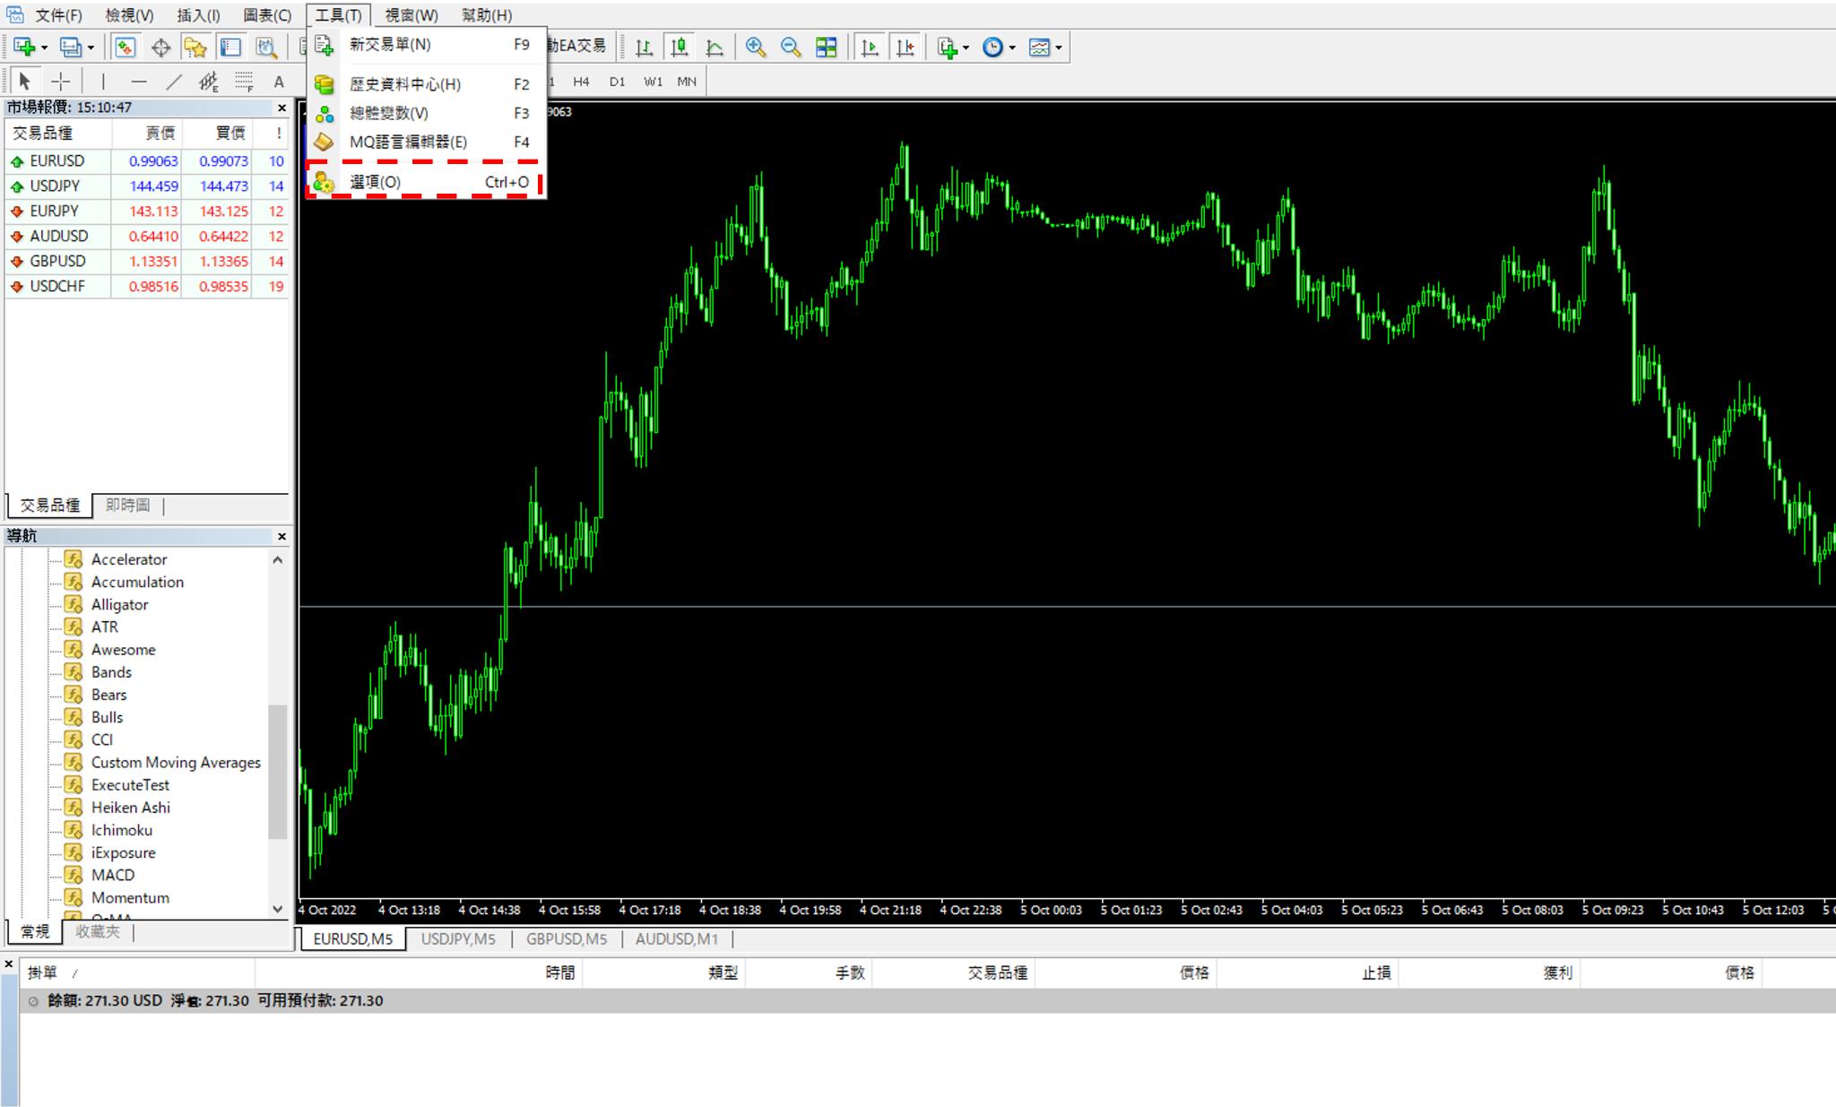Expand the New Chart dropdown arrow
The image size is (1836, 1107).
tap(45, 48)
